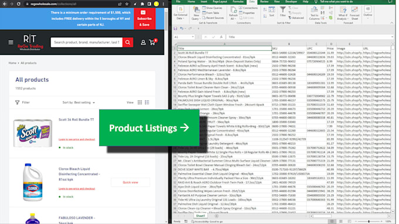Click the zoom slider in Excel status bar
Viewport: 399px width, 224px height.
368,222
